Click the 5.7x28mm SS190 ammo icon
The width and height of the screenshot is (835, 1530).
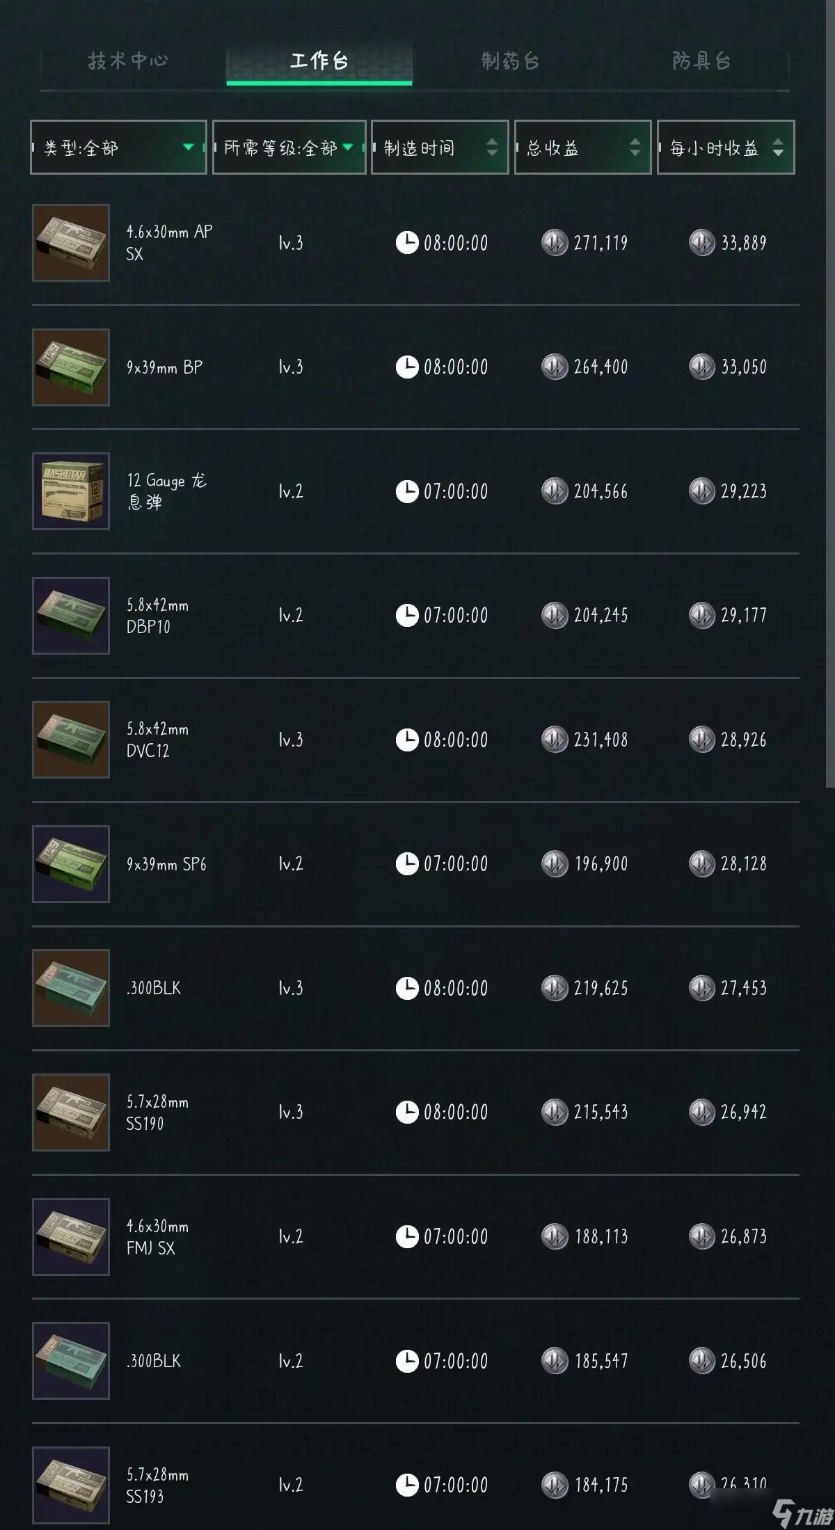click(71, 1113)
